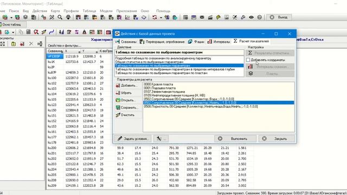This screenshot has width=347, height=195.
Task: Open dropdown arrow beside export icon in table toolbar
Action: (13, 32)
